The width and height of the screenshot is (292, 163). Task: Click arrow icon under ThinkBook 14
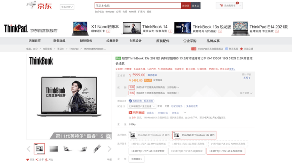[x=170, y=31]
